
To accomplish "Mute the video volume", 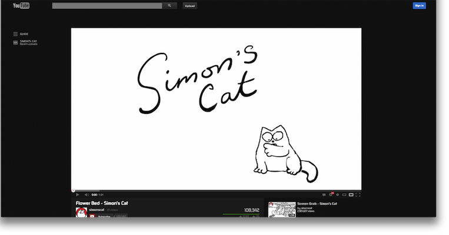I will click(x=87, y=194).
